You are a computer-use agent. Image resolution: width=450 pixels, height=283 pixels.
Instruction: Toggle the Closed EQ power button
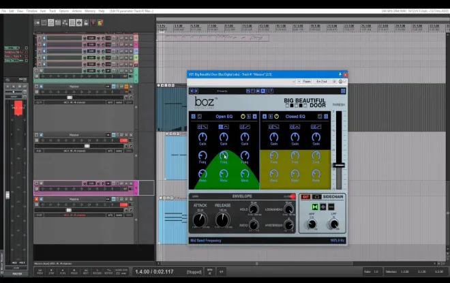[x=276, y=116]
